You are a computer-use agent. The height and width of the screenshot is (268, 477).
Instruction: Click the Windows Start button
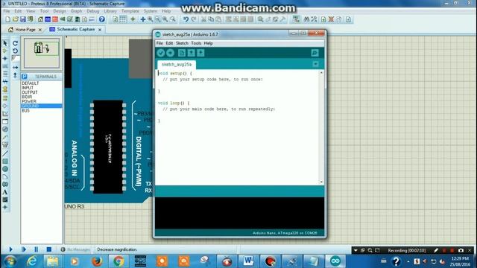coord(10,261)
